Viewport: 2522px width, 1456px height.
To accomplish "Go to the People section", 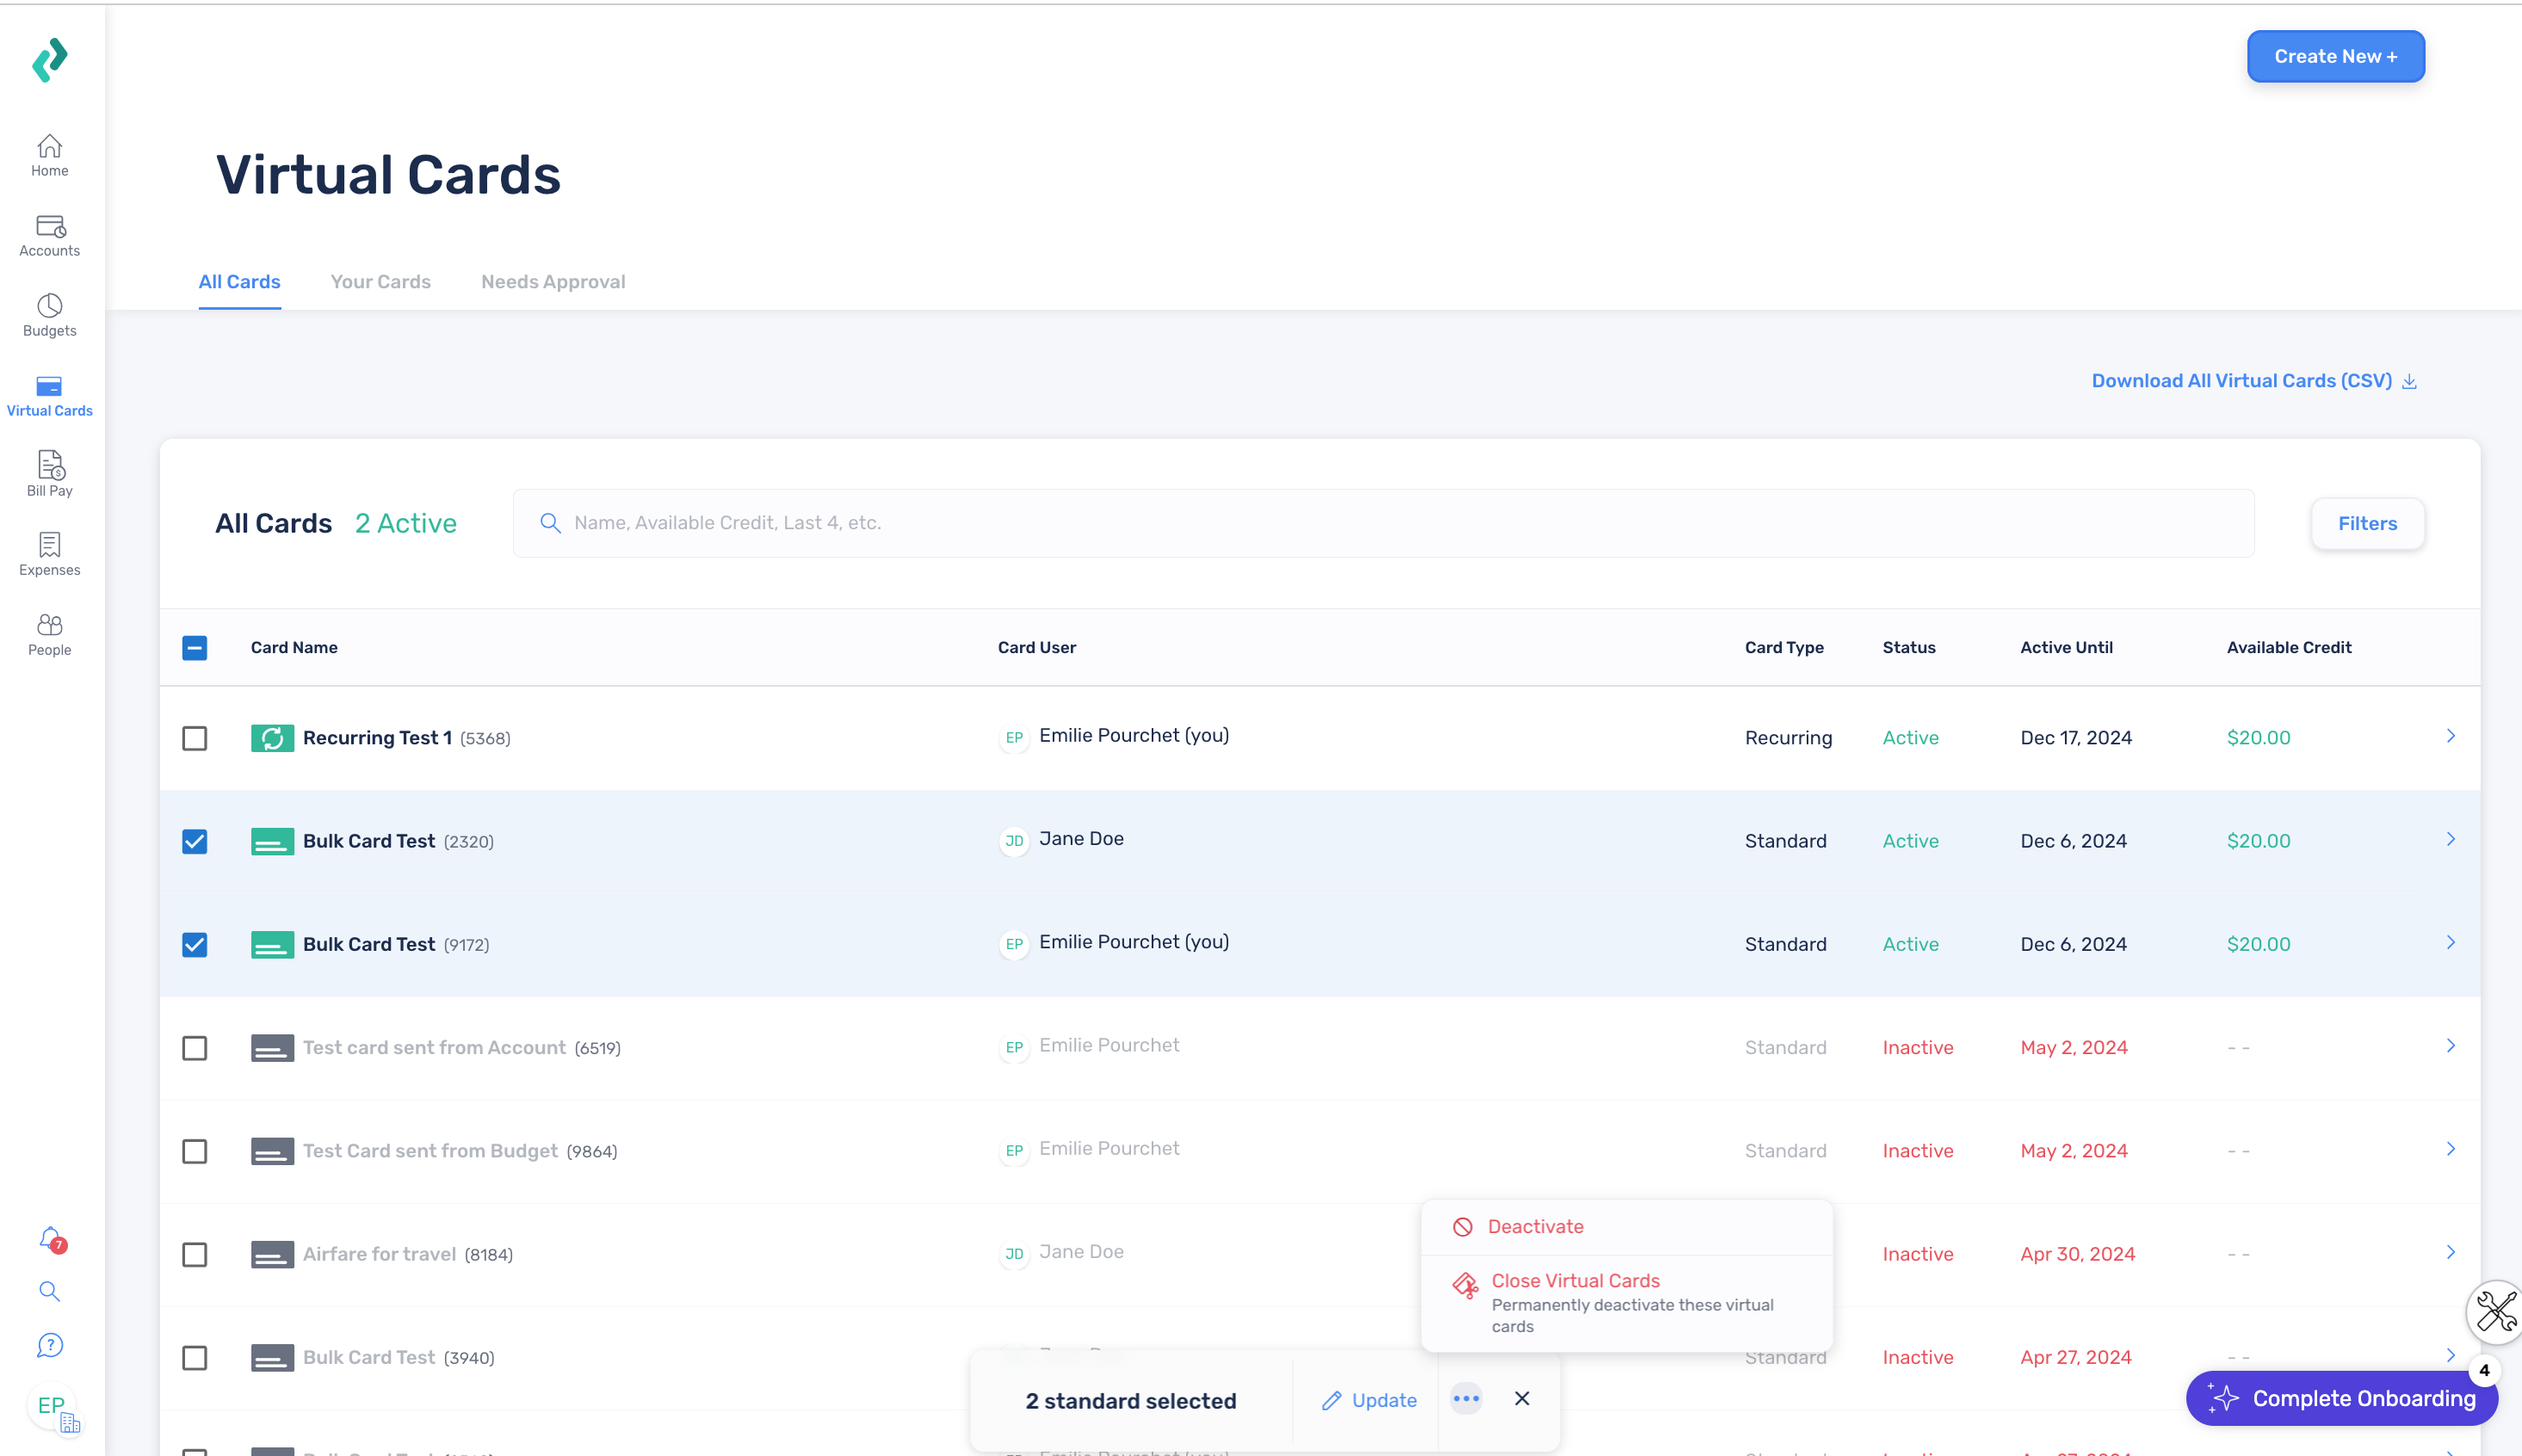I will [48, 632].
